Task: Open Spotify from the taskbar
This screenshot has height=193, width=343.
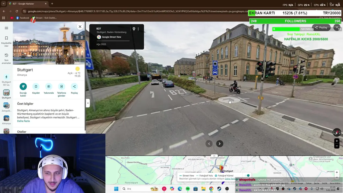Action: click(188, 189)
